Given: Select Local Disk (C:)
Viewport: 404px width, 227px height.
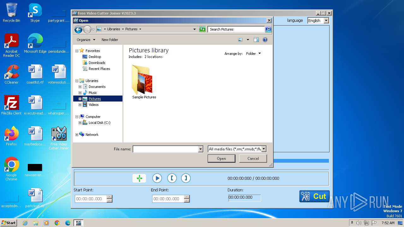Looking at the screenshot, I should pos(99,123).
